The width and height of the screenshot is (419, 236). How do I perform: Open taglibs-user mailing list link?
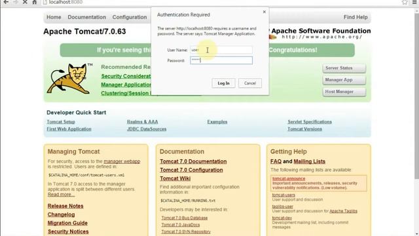(x=282, y=206)
